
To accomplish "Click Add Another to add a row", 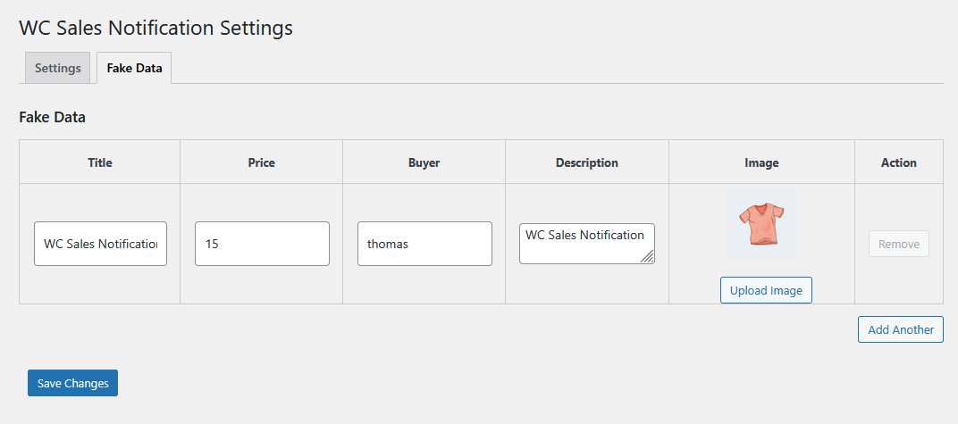I will tap(900, 329).
